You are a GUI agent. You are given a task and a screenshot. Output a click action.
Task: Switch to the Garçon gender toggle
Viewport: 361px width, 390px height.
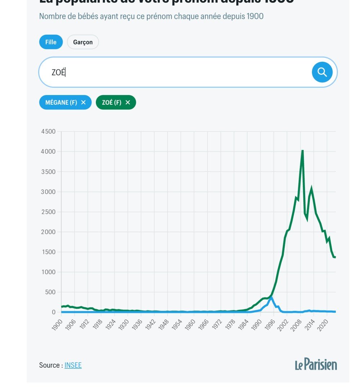point(83,42)
